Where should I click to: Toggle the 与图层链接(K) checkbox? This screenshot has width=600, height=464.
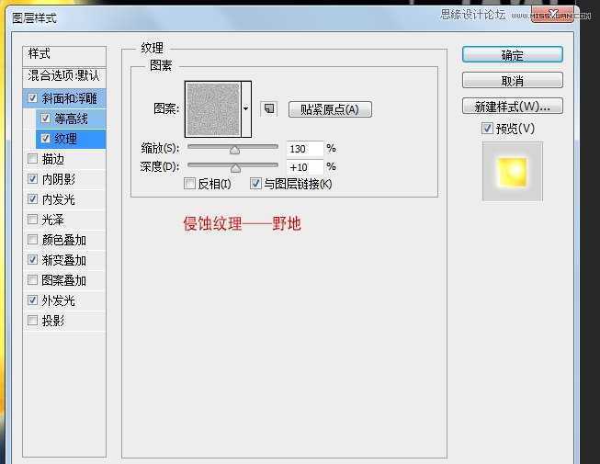[x=255, y=184]
